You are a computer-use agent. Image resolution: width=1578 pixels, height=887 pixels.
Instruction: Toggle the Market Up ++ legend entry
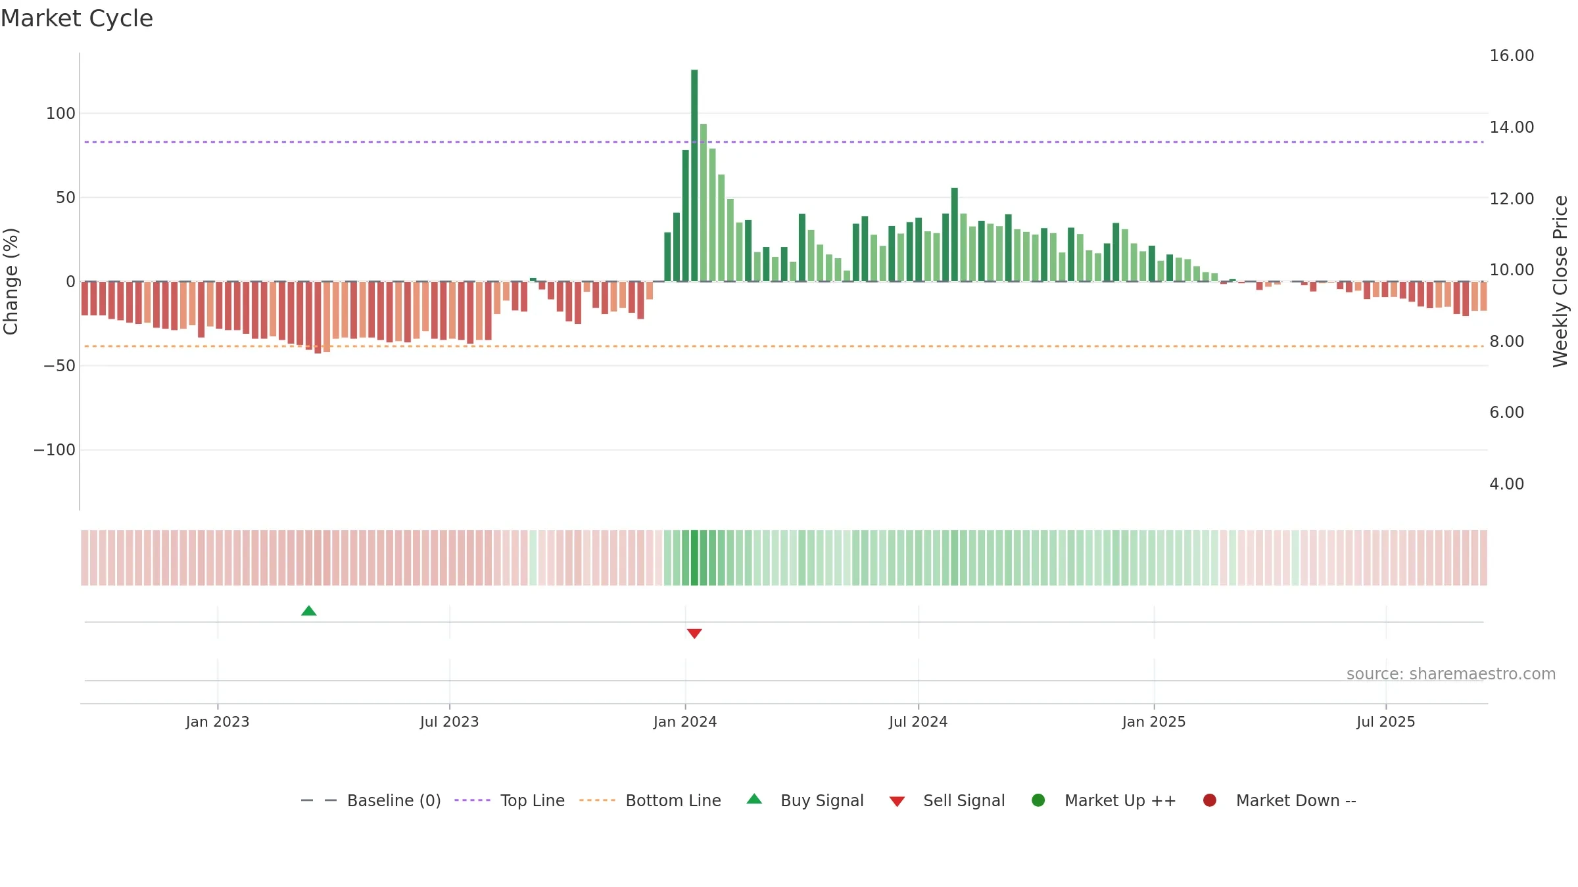pos(1103,800)
